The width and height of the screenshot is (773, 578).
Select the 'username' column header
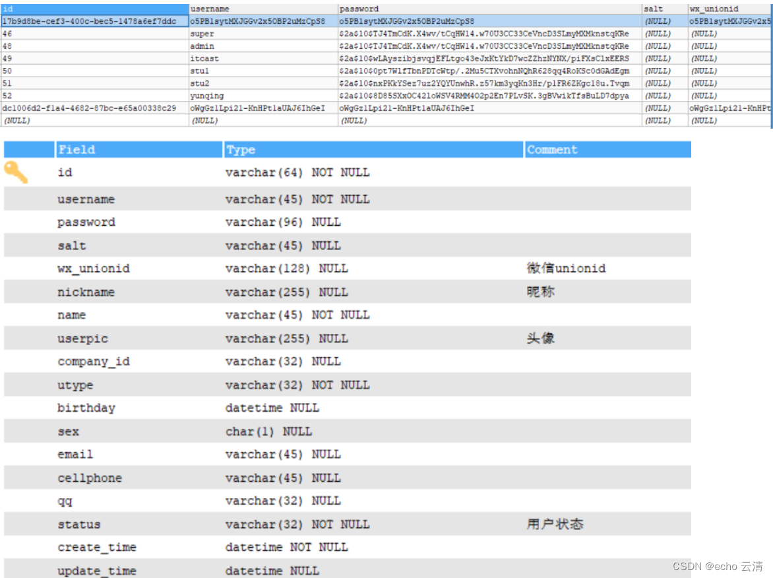[264, 9]
